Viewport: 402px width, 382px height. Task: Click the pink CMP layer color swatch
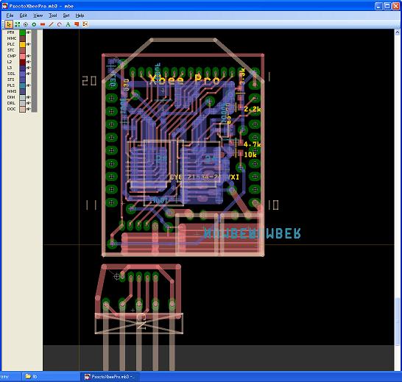[23, 56]
